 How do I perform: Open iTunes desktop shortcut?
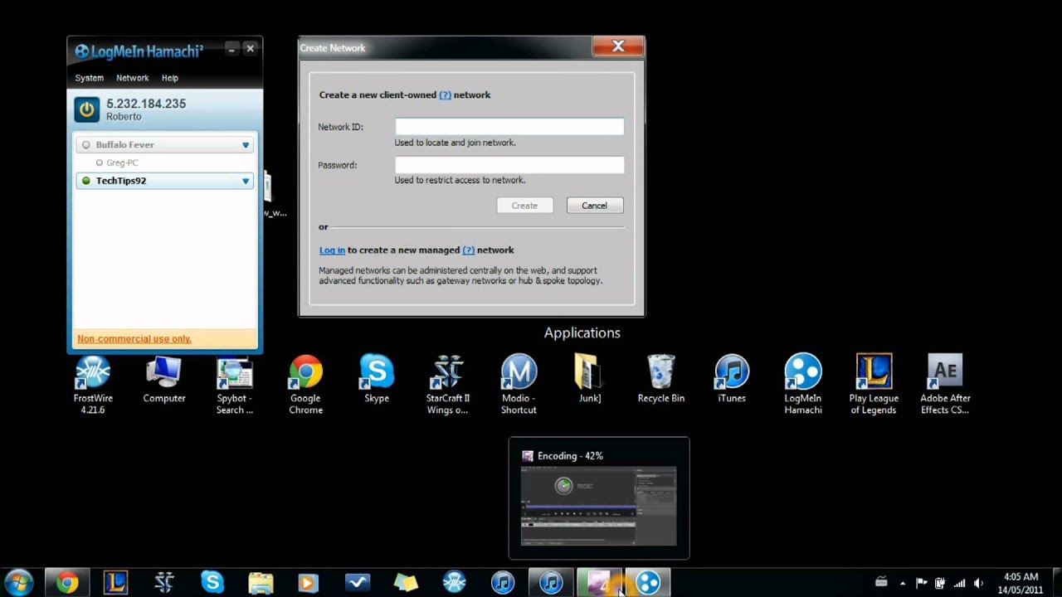732,379
